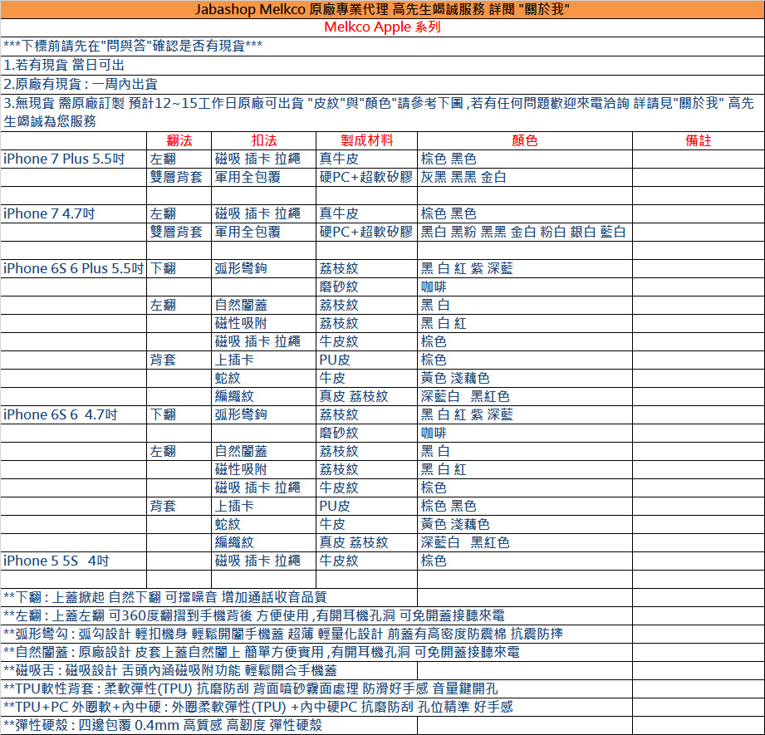Click the orange Jabashop Melkco title banner

382,9
